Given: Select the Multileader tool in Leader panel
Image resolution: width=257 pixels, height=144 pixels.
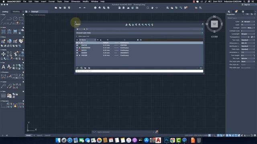Looking at the screenshot, I should (4, 86).
